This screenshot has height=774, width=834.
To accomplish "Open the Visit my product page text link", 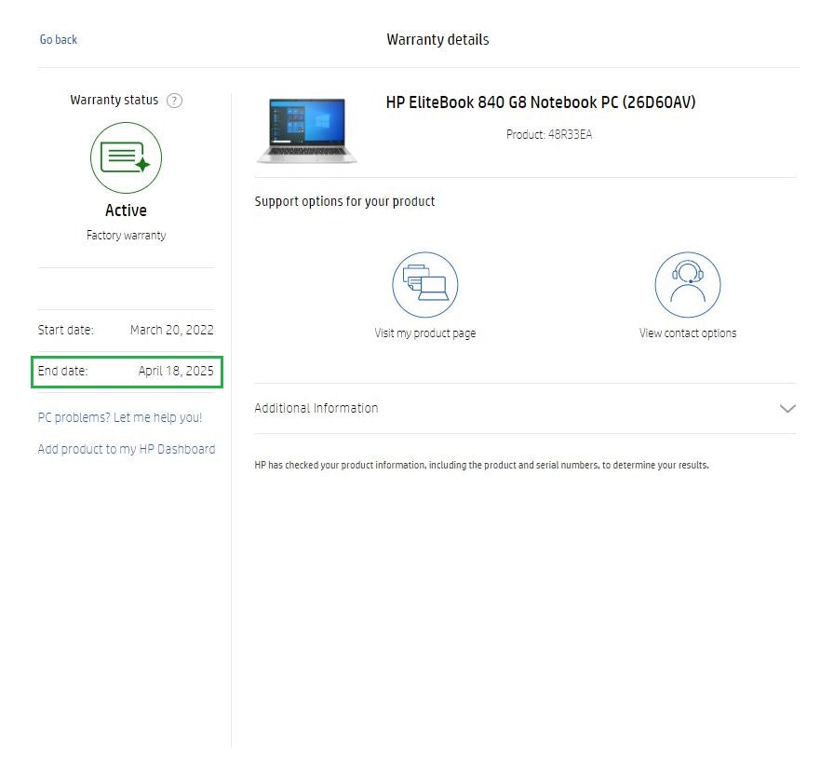I will click(x=425, y=333).
